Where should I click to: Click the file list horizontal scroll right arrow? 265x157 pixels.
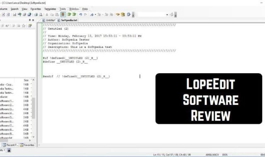tap(30, 140)
